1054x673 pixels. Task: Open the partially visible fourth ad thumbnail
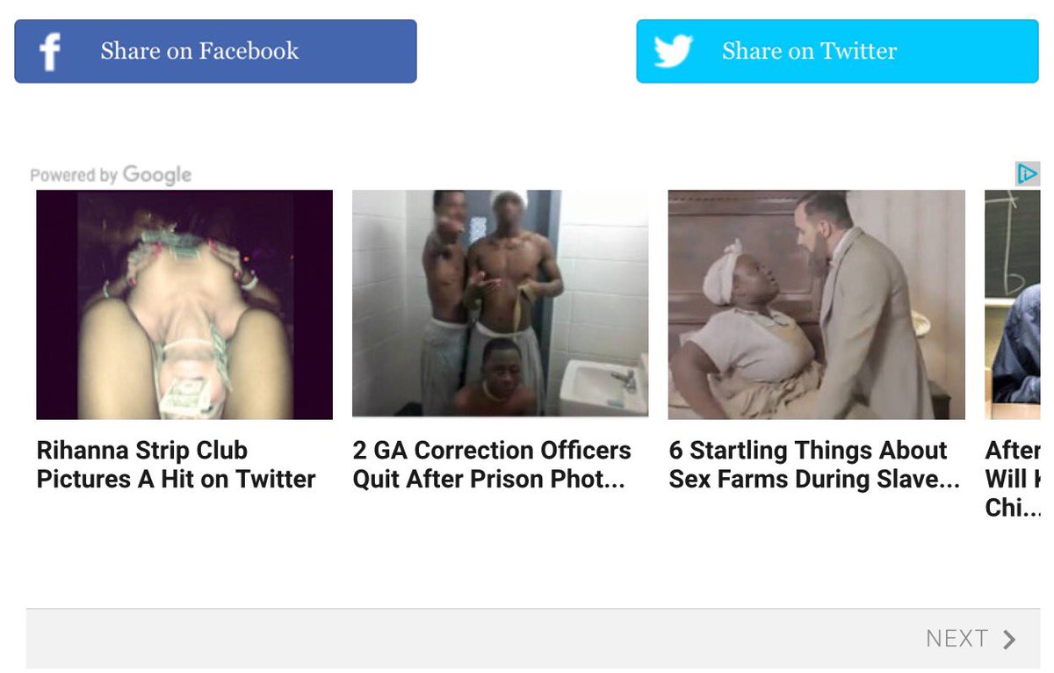(x=1012, y=305)
